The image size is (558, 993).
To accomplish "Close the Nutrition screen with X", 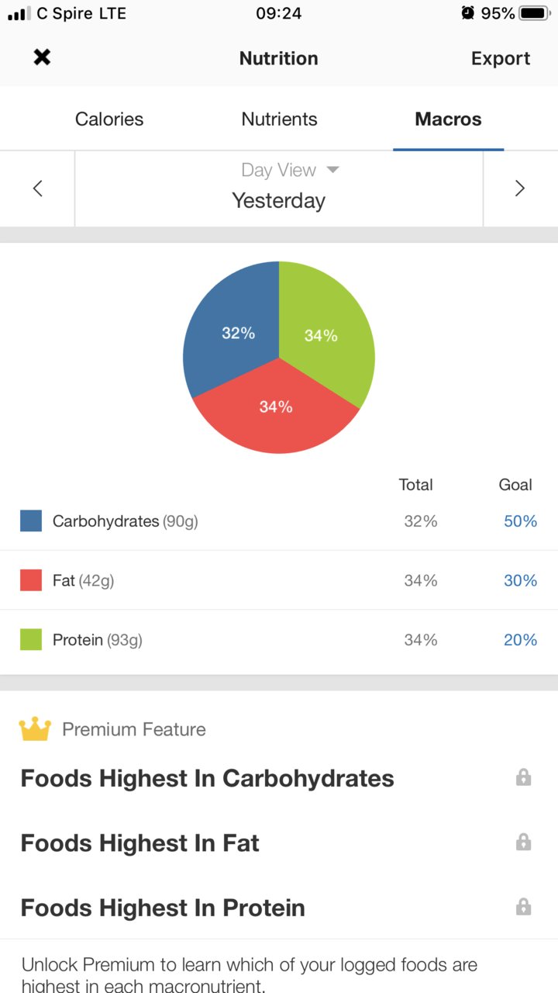I will click(x=42, y=57).
